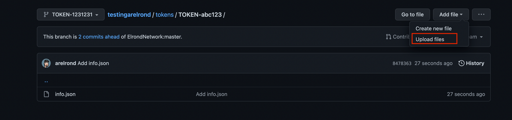Open commit hash 8478363

[402, 63]
